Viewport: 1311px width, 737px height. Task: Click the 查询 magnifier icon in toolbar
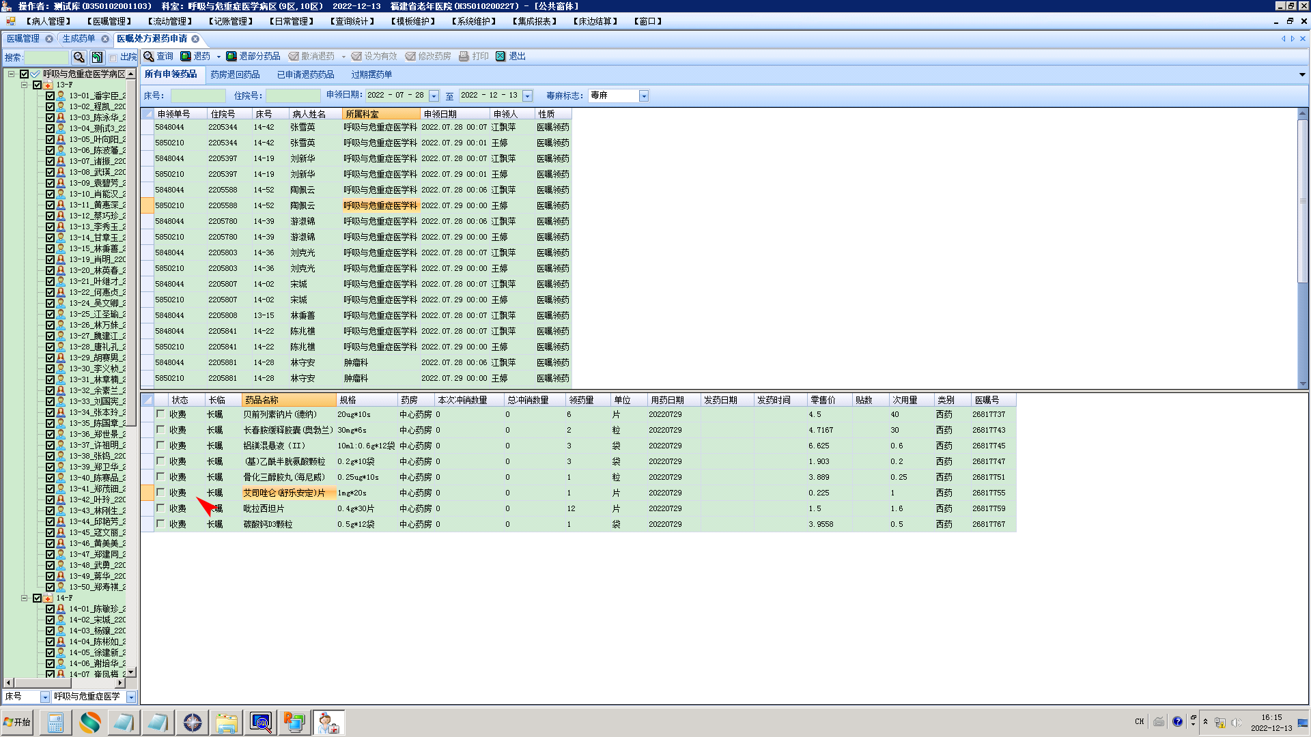click(149, 57)
